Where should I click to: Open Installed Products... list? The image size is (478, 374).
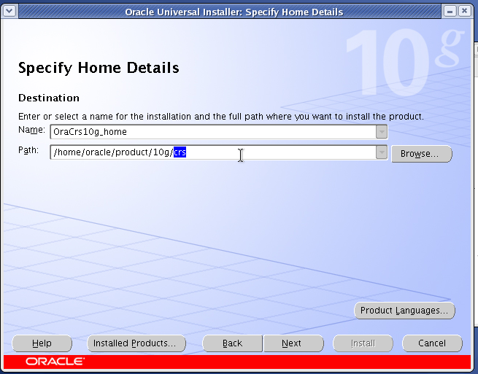click(x=136, y=343)
